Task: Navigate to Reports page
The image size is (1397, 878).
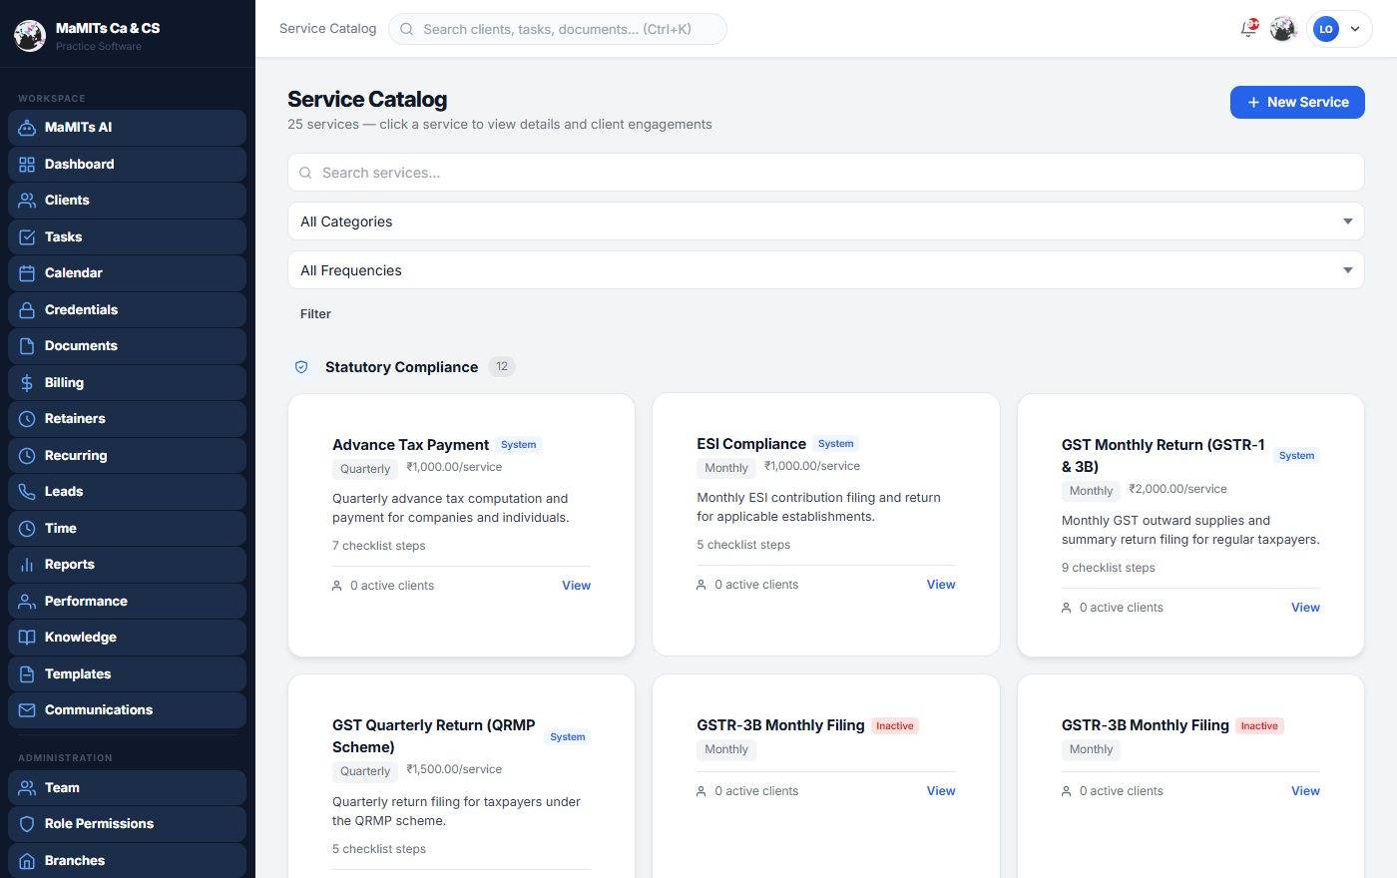Action: (127, 565)
